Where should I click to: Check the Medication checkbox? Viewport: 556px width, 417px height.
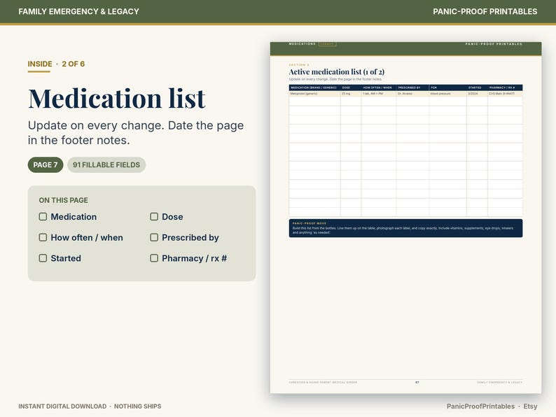click(x=43, y=216)
